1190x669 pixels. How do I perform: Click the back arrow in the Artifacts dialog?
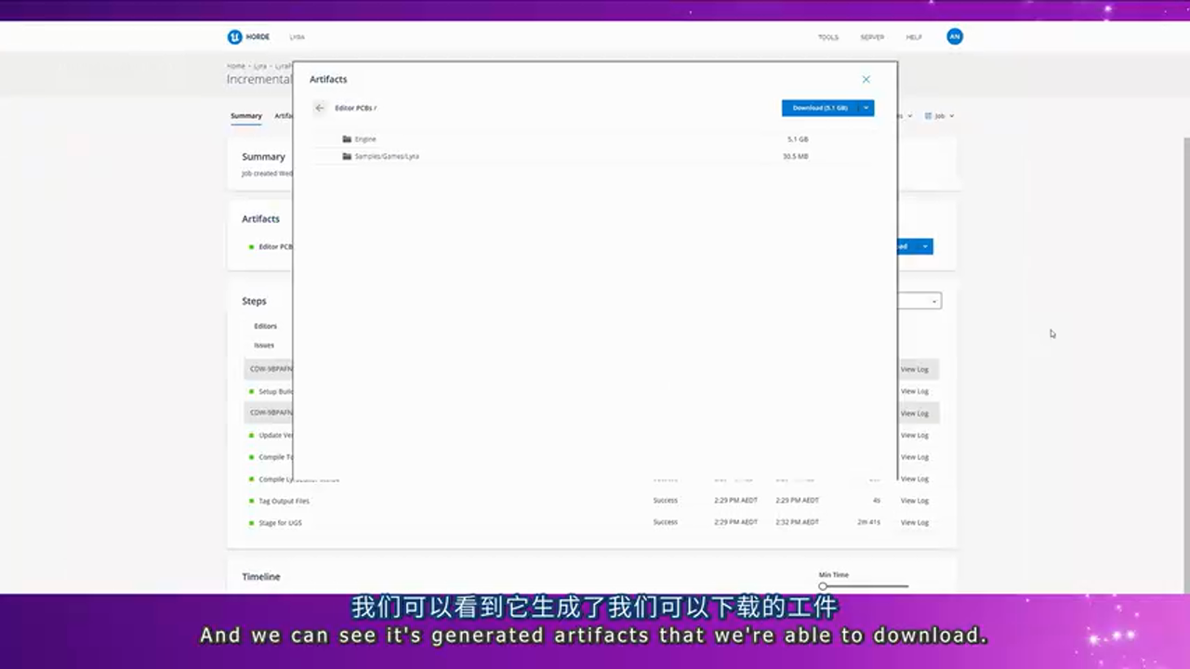tap(320, 108)
